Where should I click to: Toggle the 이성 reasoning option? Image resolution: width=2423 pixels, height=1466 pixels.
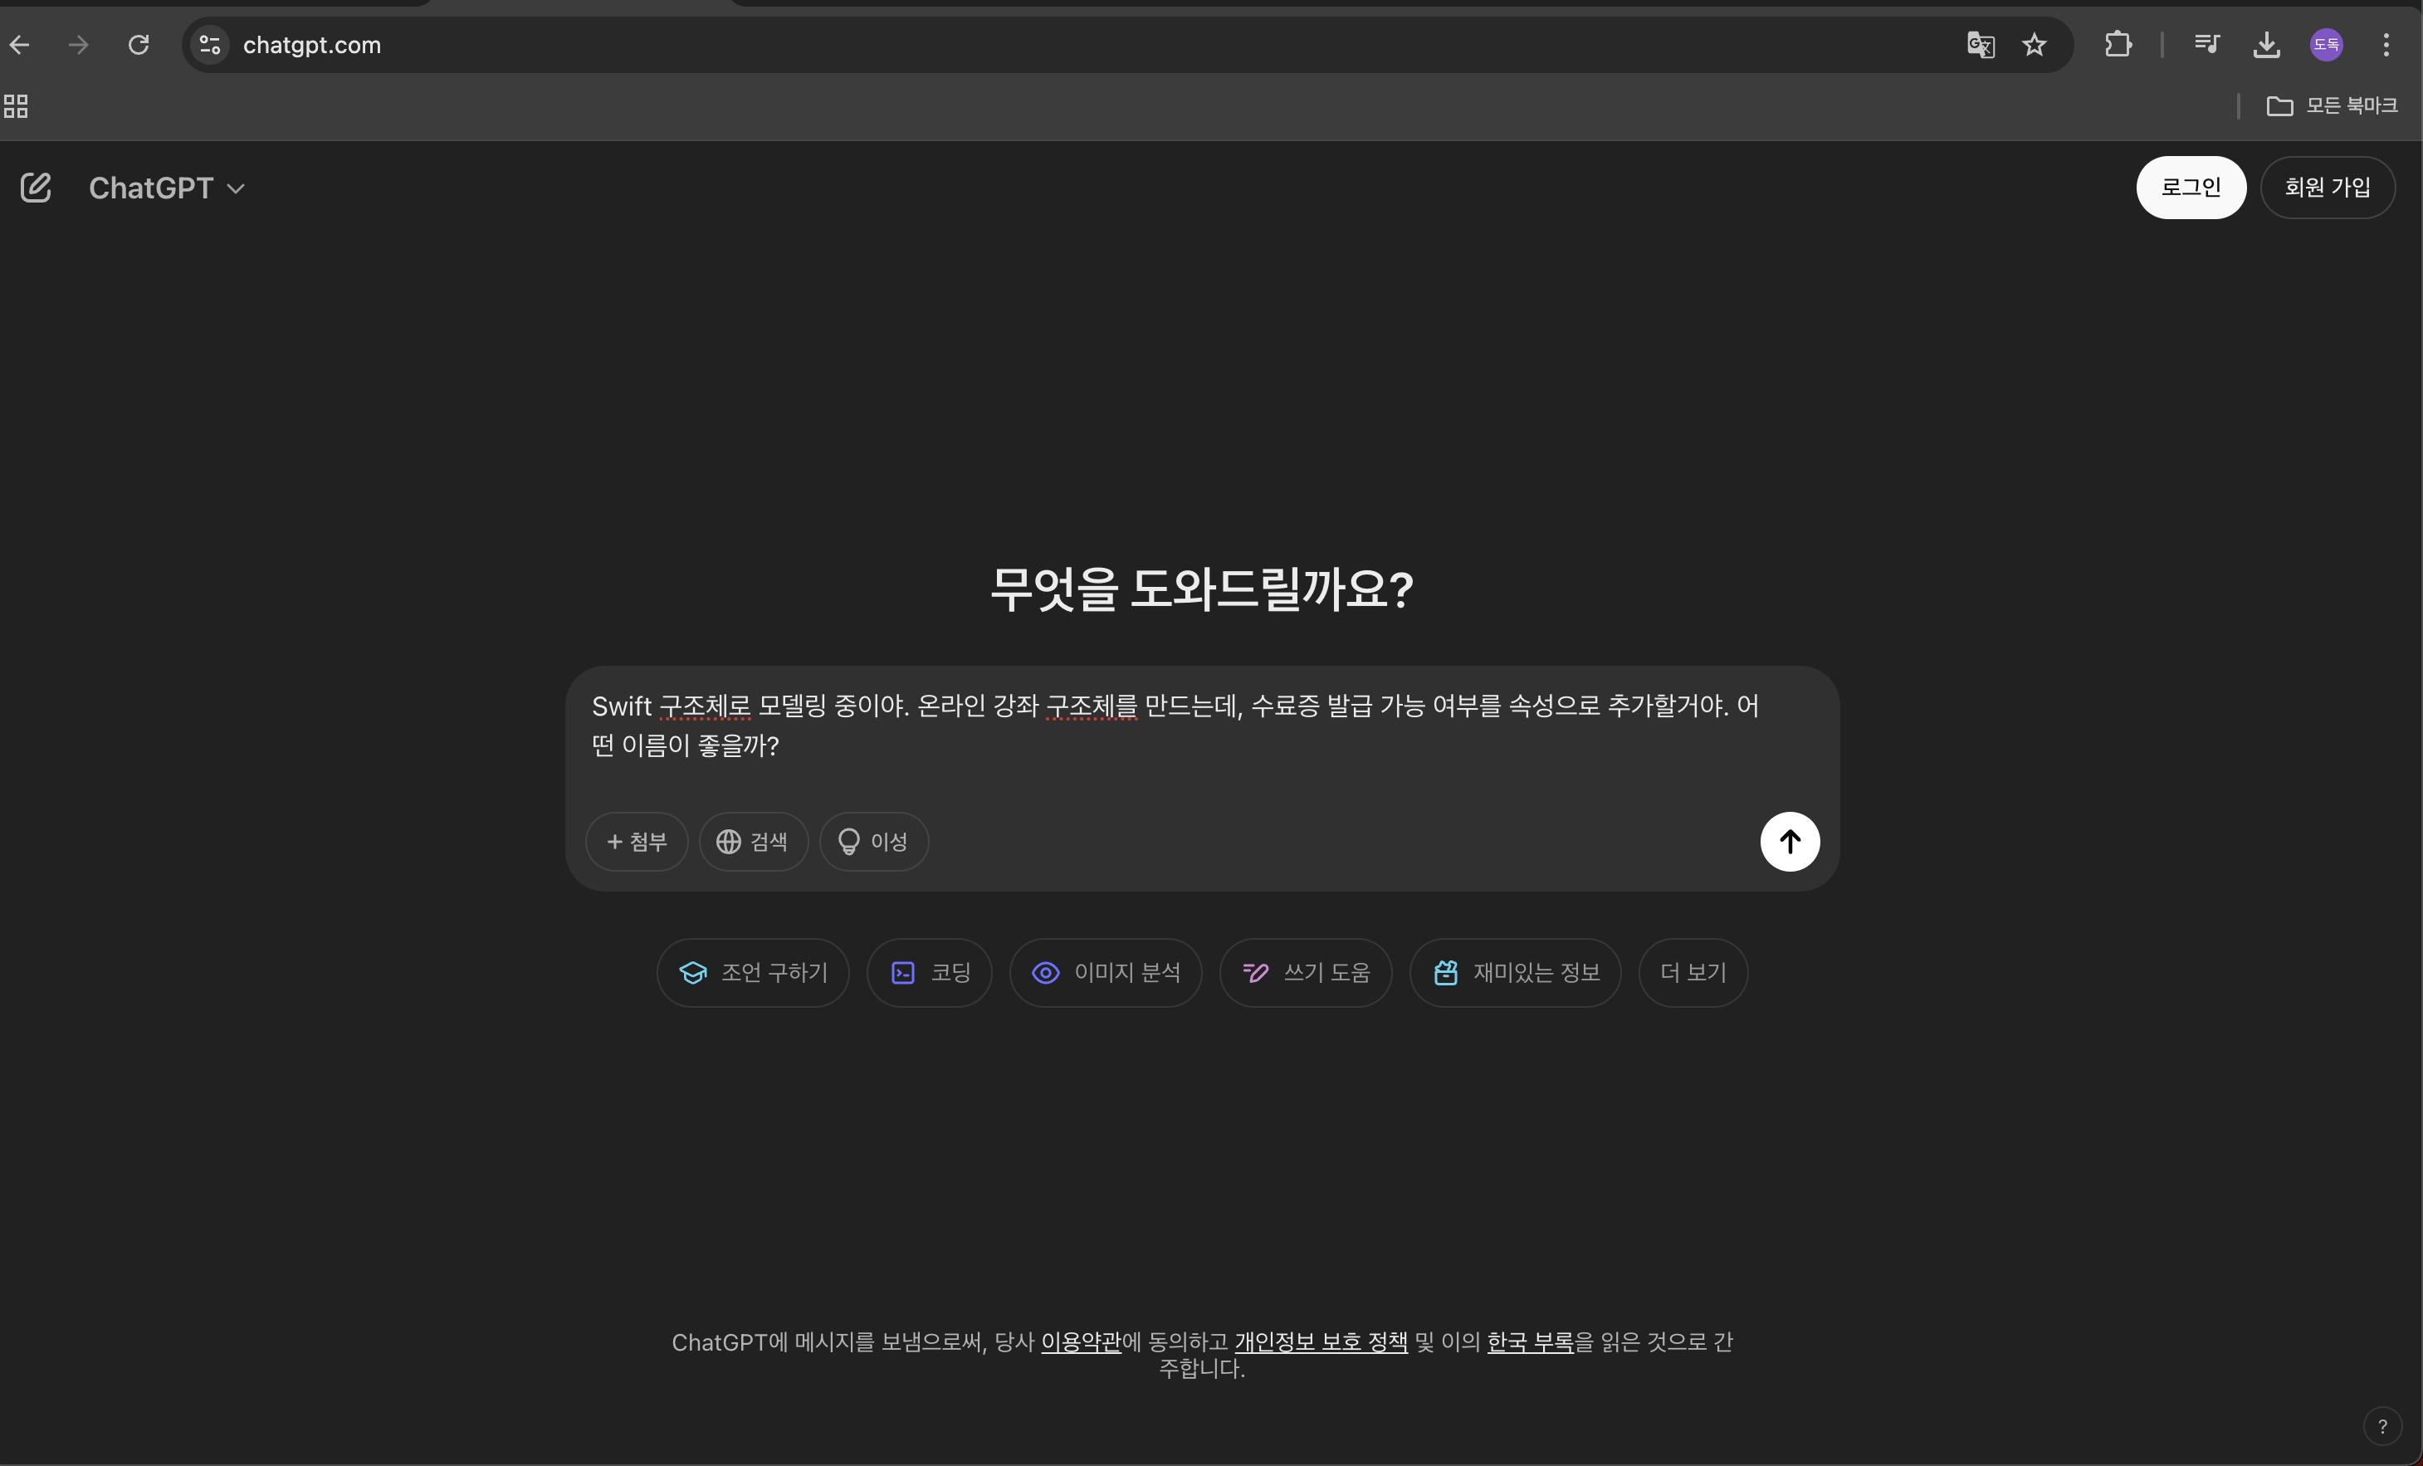(x=873, y=842)
